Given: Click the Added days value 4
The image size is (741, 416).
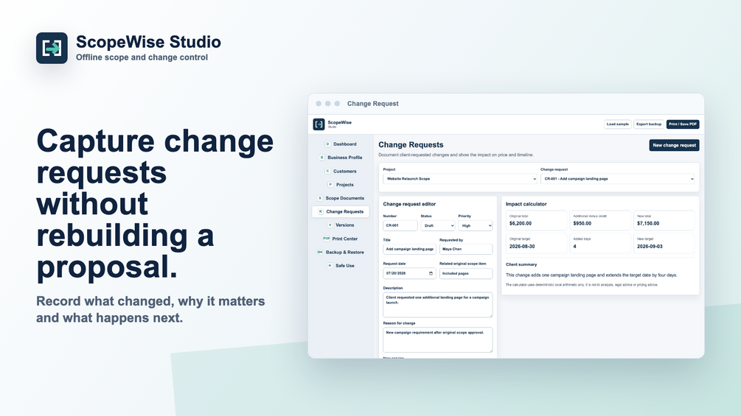Looking at the screenshot, I should coord(574,247).
